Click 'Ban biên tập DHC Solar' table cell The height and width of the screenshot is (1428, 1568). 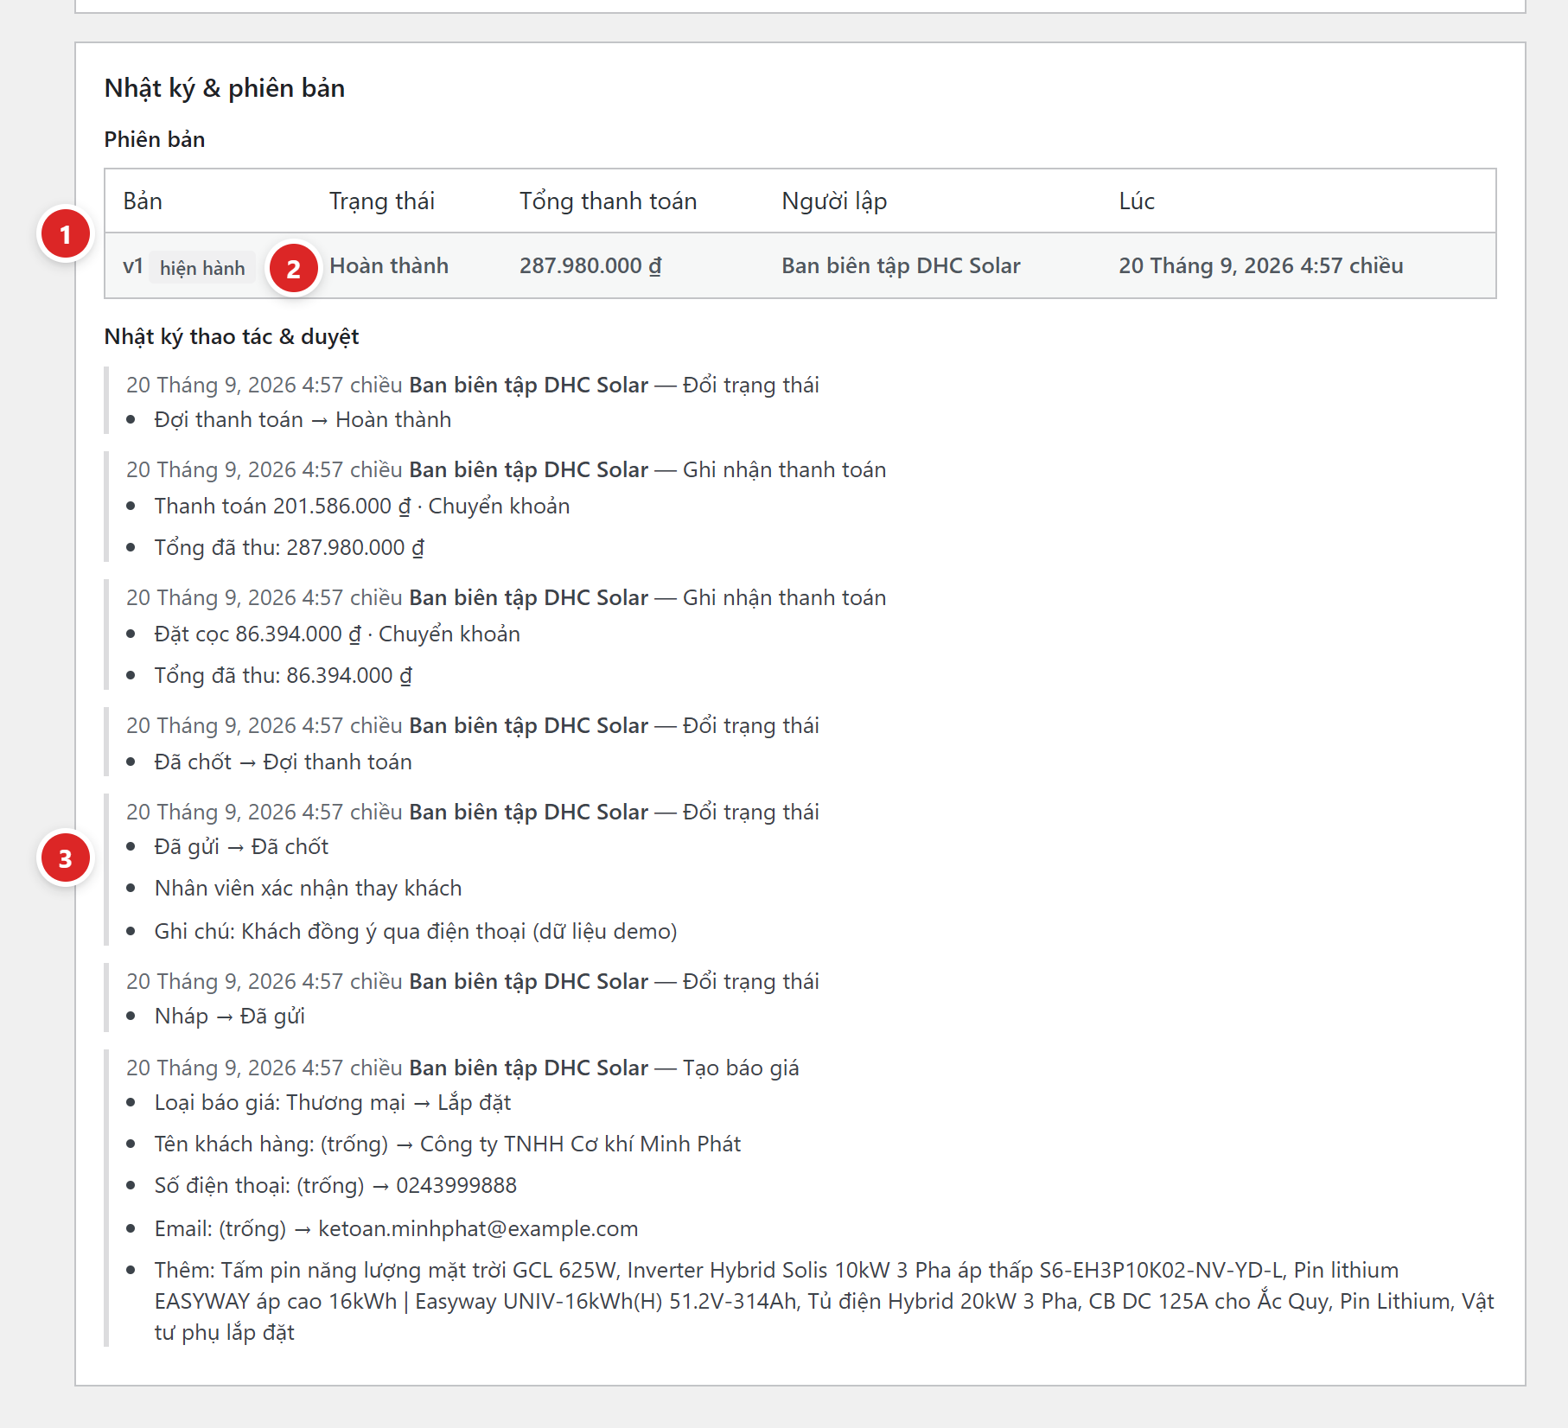901,265
